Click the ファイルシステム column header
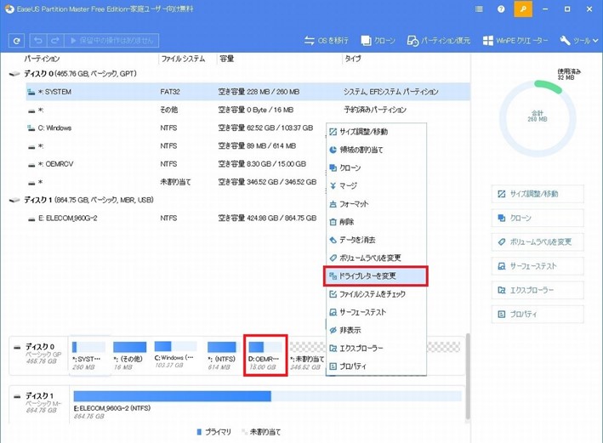603x443 pixels. [x=183, y=59]
